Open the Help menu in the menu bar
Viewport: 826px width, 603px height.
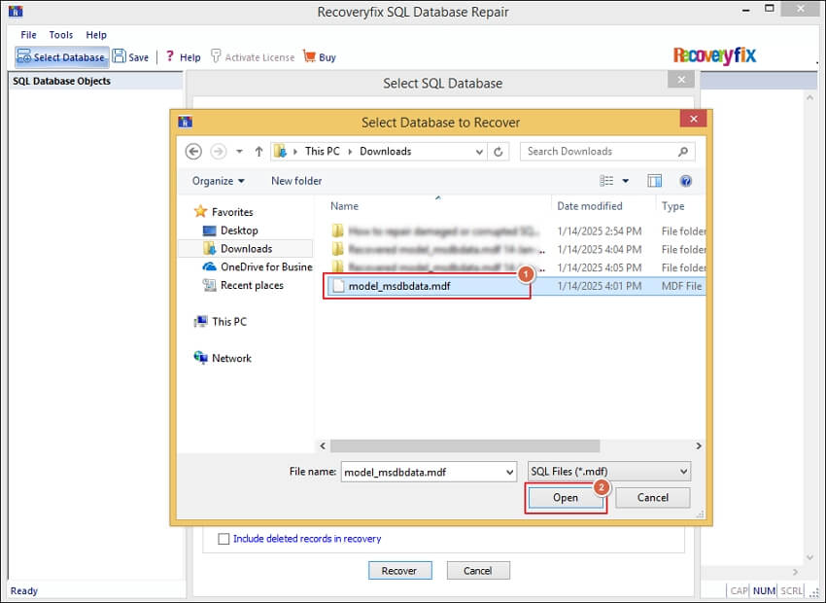96,35
